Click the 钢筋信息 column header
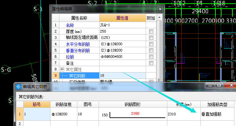The width and height of the screenshot is (236, 126). (63, 104)
